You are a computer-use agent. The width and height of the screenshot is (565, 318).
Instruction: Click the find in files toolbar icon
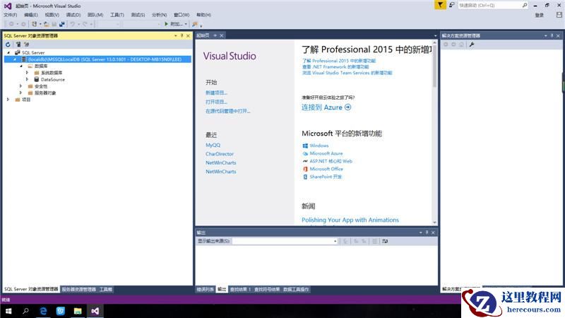[195, 24]
